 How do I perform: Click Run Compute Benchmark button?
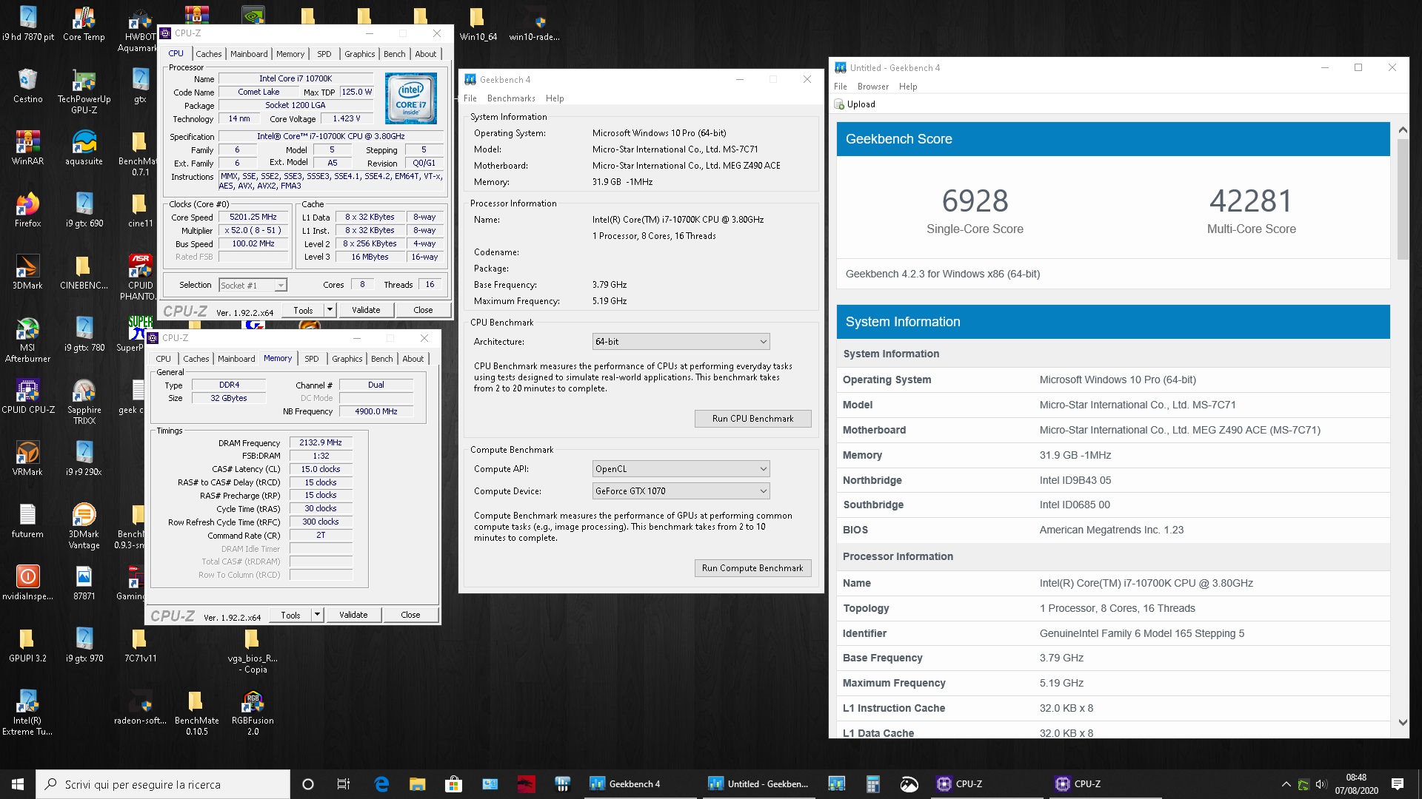pos(752,568)
